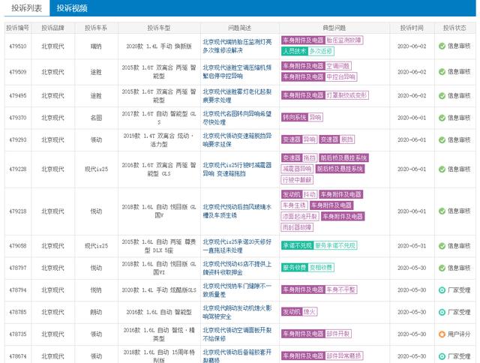Click teal 厂家受理 status icon in row 478794
Image resolution: width=480 pixels, height=363 pixels.
pyautogui.click(x=442, y=290)
